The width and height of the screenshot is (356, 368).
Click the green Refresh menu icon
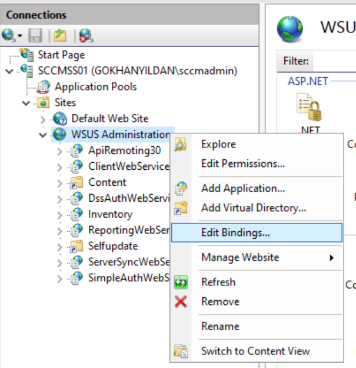(181, 282)
